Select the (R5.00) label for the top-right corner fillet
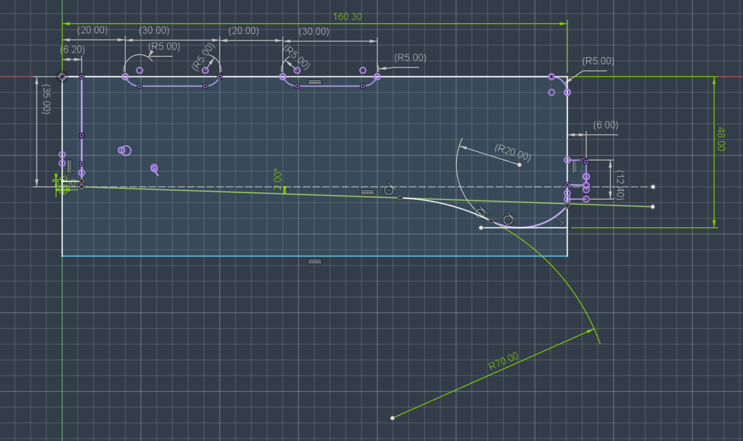This screenshot has height=441, width=743. [x=598, y=61]
